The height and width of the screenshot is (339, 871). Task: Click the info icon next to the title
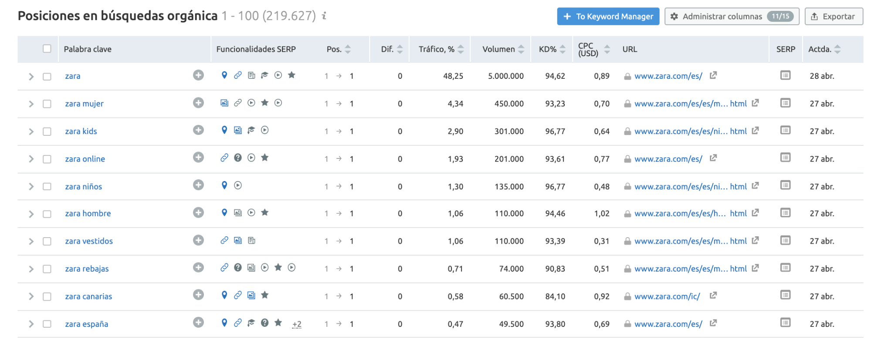pos(324,16)
